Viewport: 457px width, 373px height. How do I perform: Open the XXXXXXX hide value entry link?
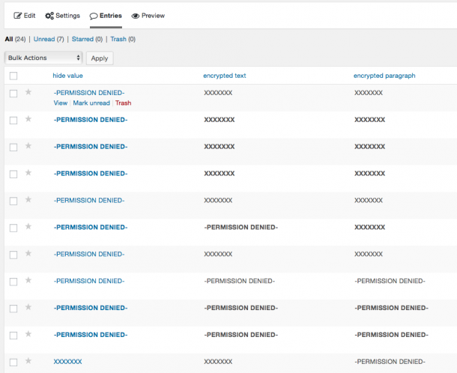click(x=67, y=362)
